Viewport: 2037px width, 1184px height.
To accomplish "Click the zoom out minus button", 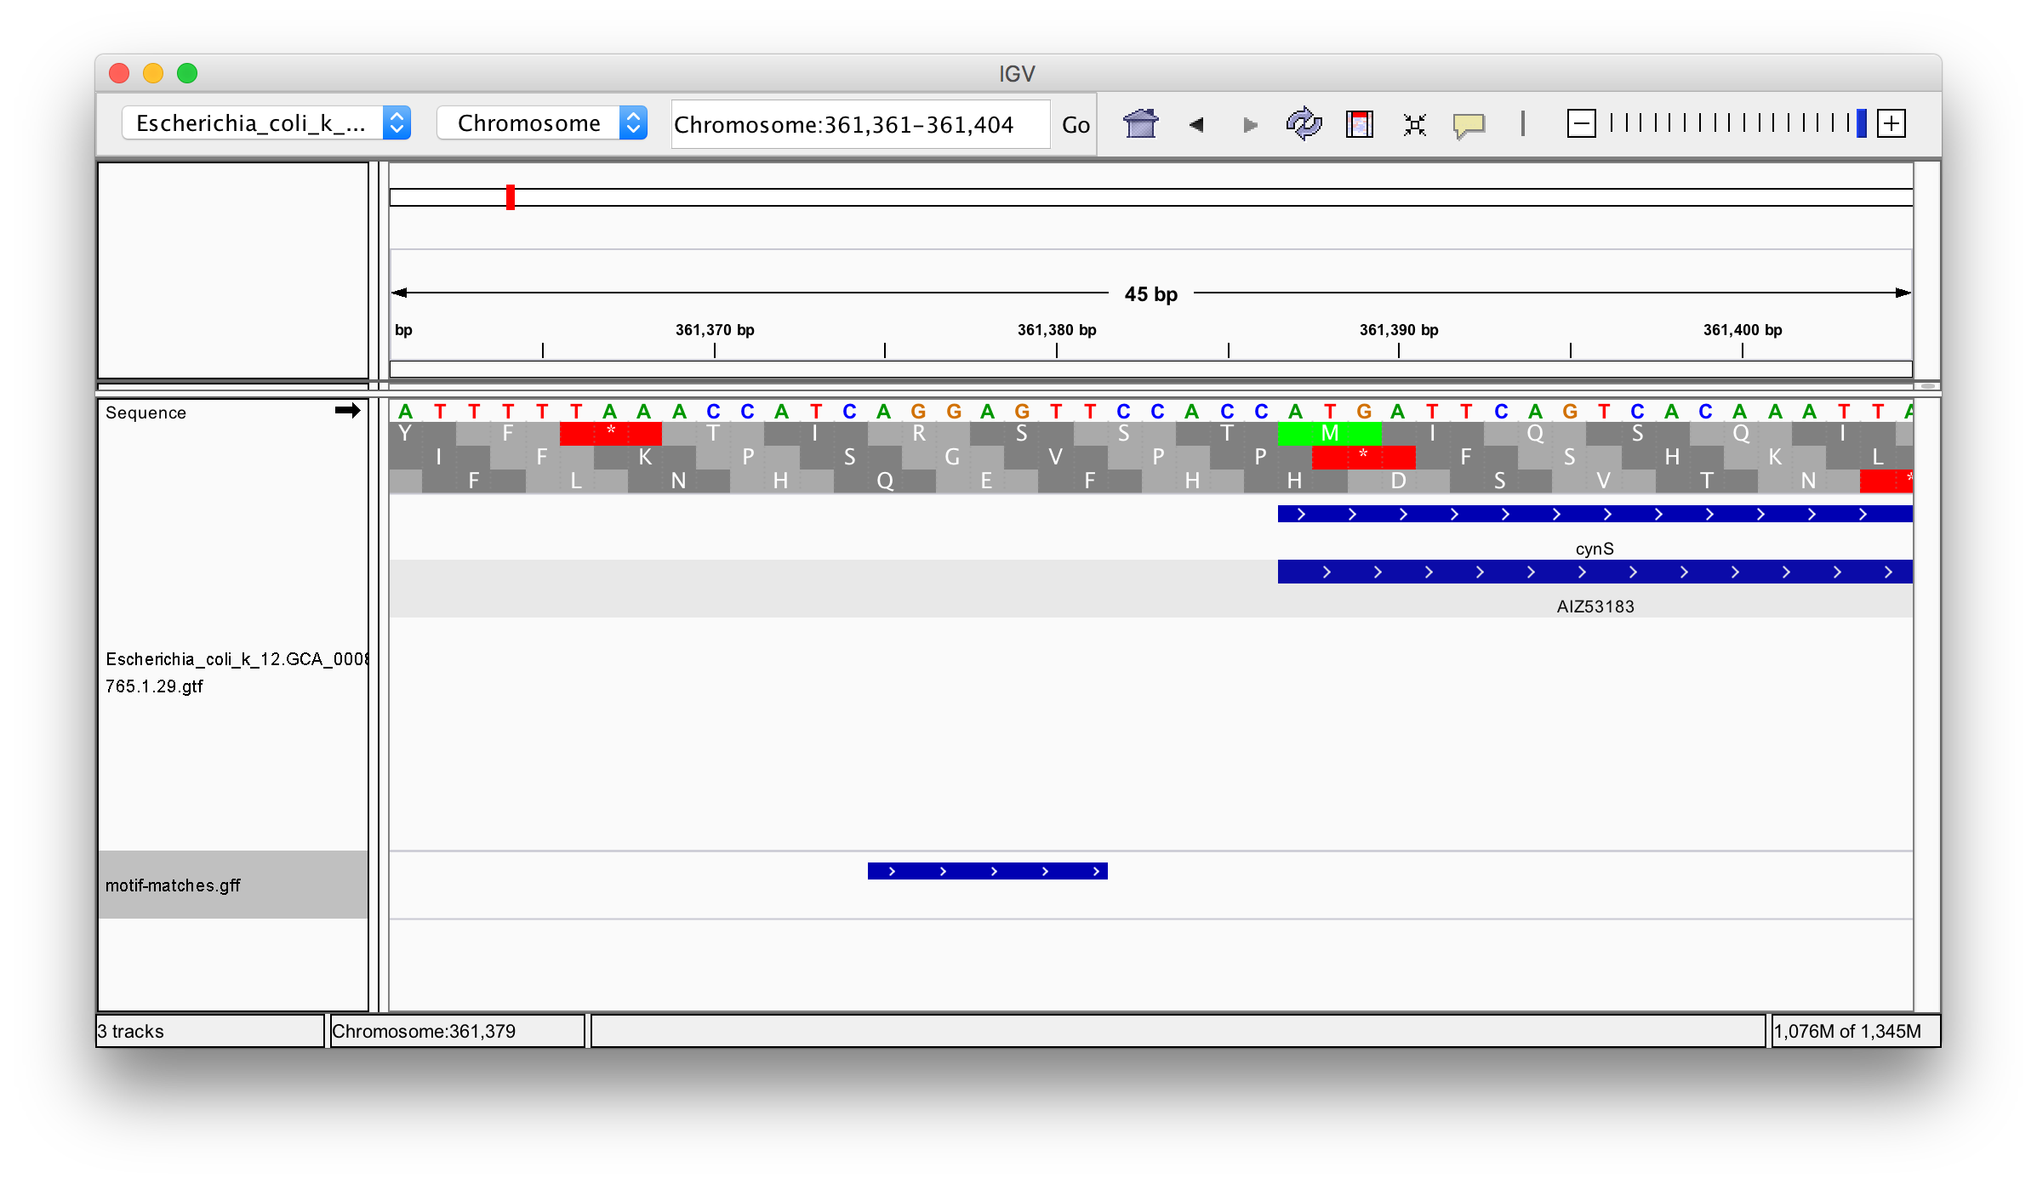I will [x=1581, y=124].
